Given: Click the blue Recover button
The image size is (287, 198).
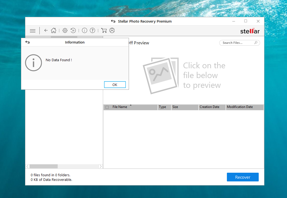Looking at the screenshot, I should pos(243,177).
